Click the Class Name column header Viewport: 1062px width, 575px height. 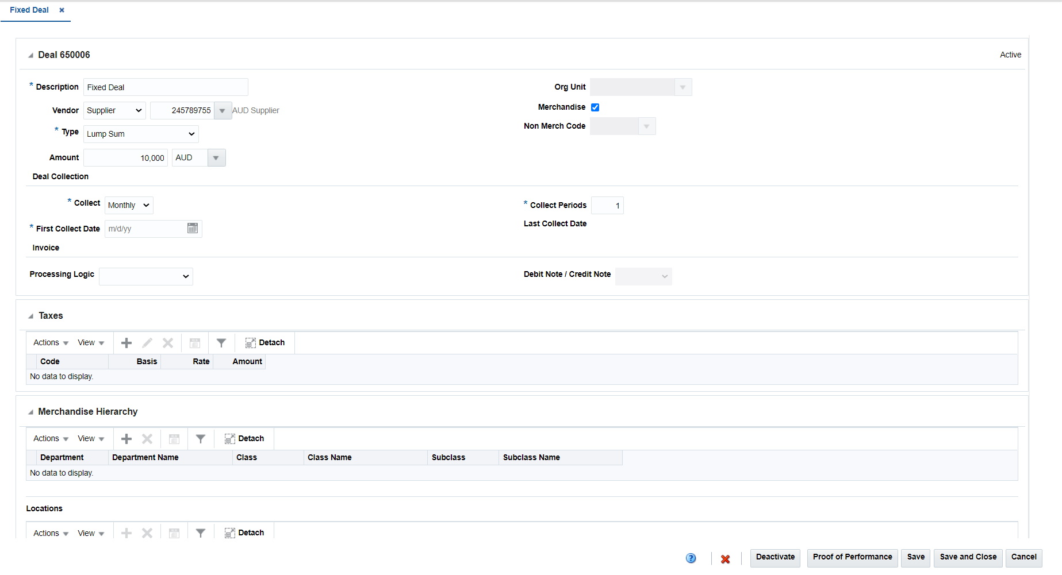tap(366, 458)
